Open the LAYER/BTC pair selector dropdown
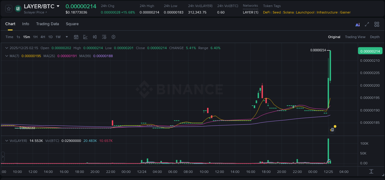The image size is (385, 180). 57,6
